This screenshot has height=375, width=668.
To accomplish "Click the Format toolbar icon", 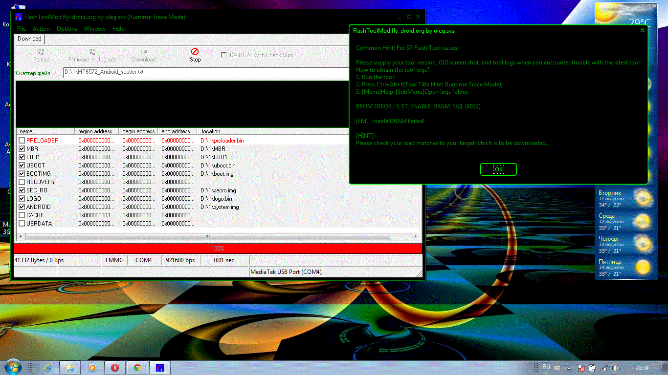I will (41, 51).
